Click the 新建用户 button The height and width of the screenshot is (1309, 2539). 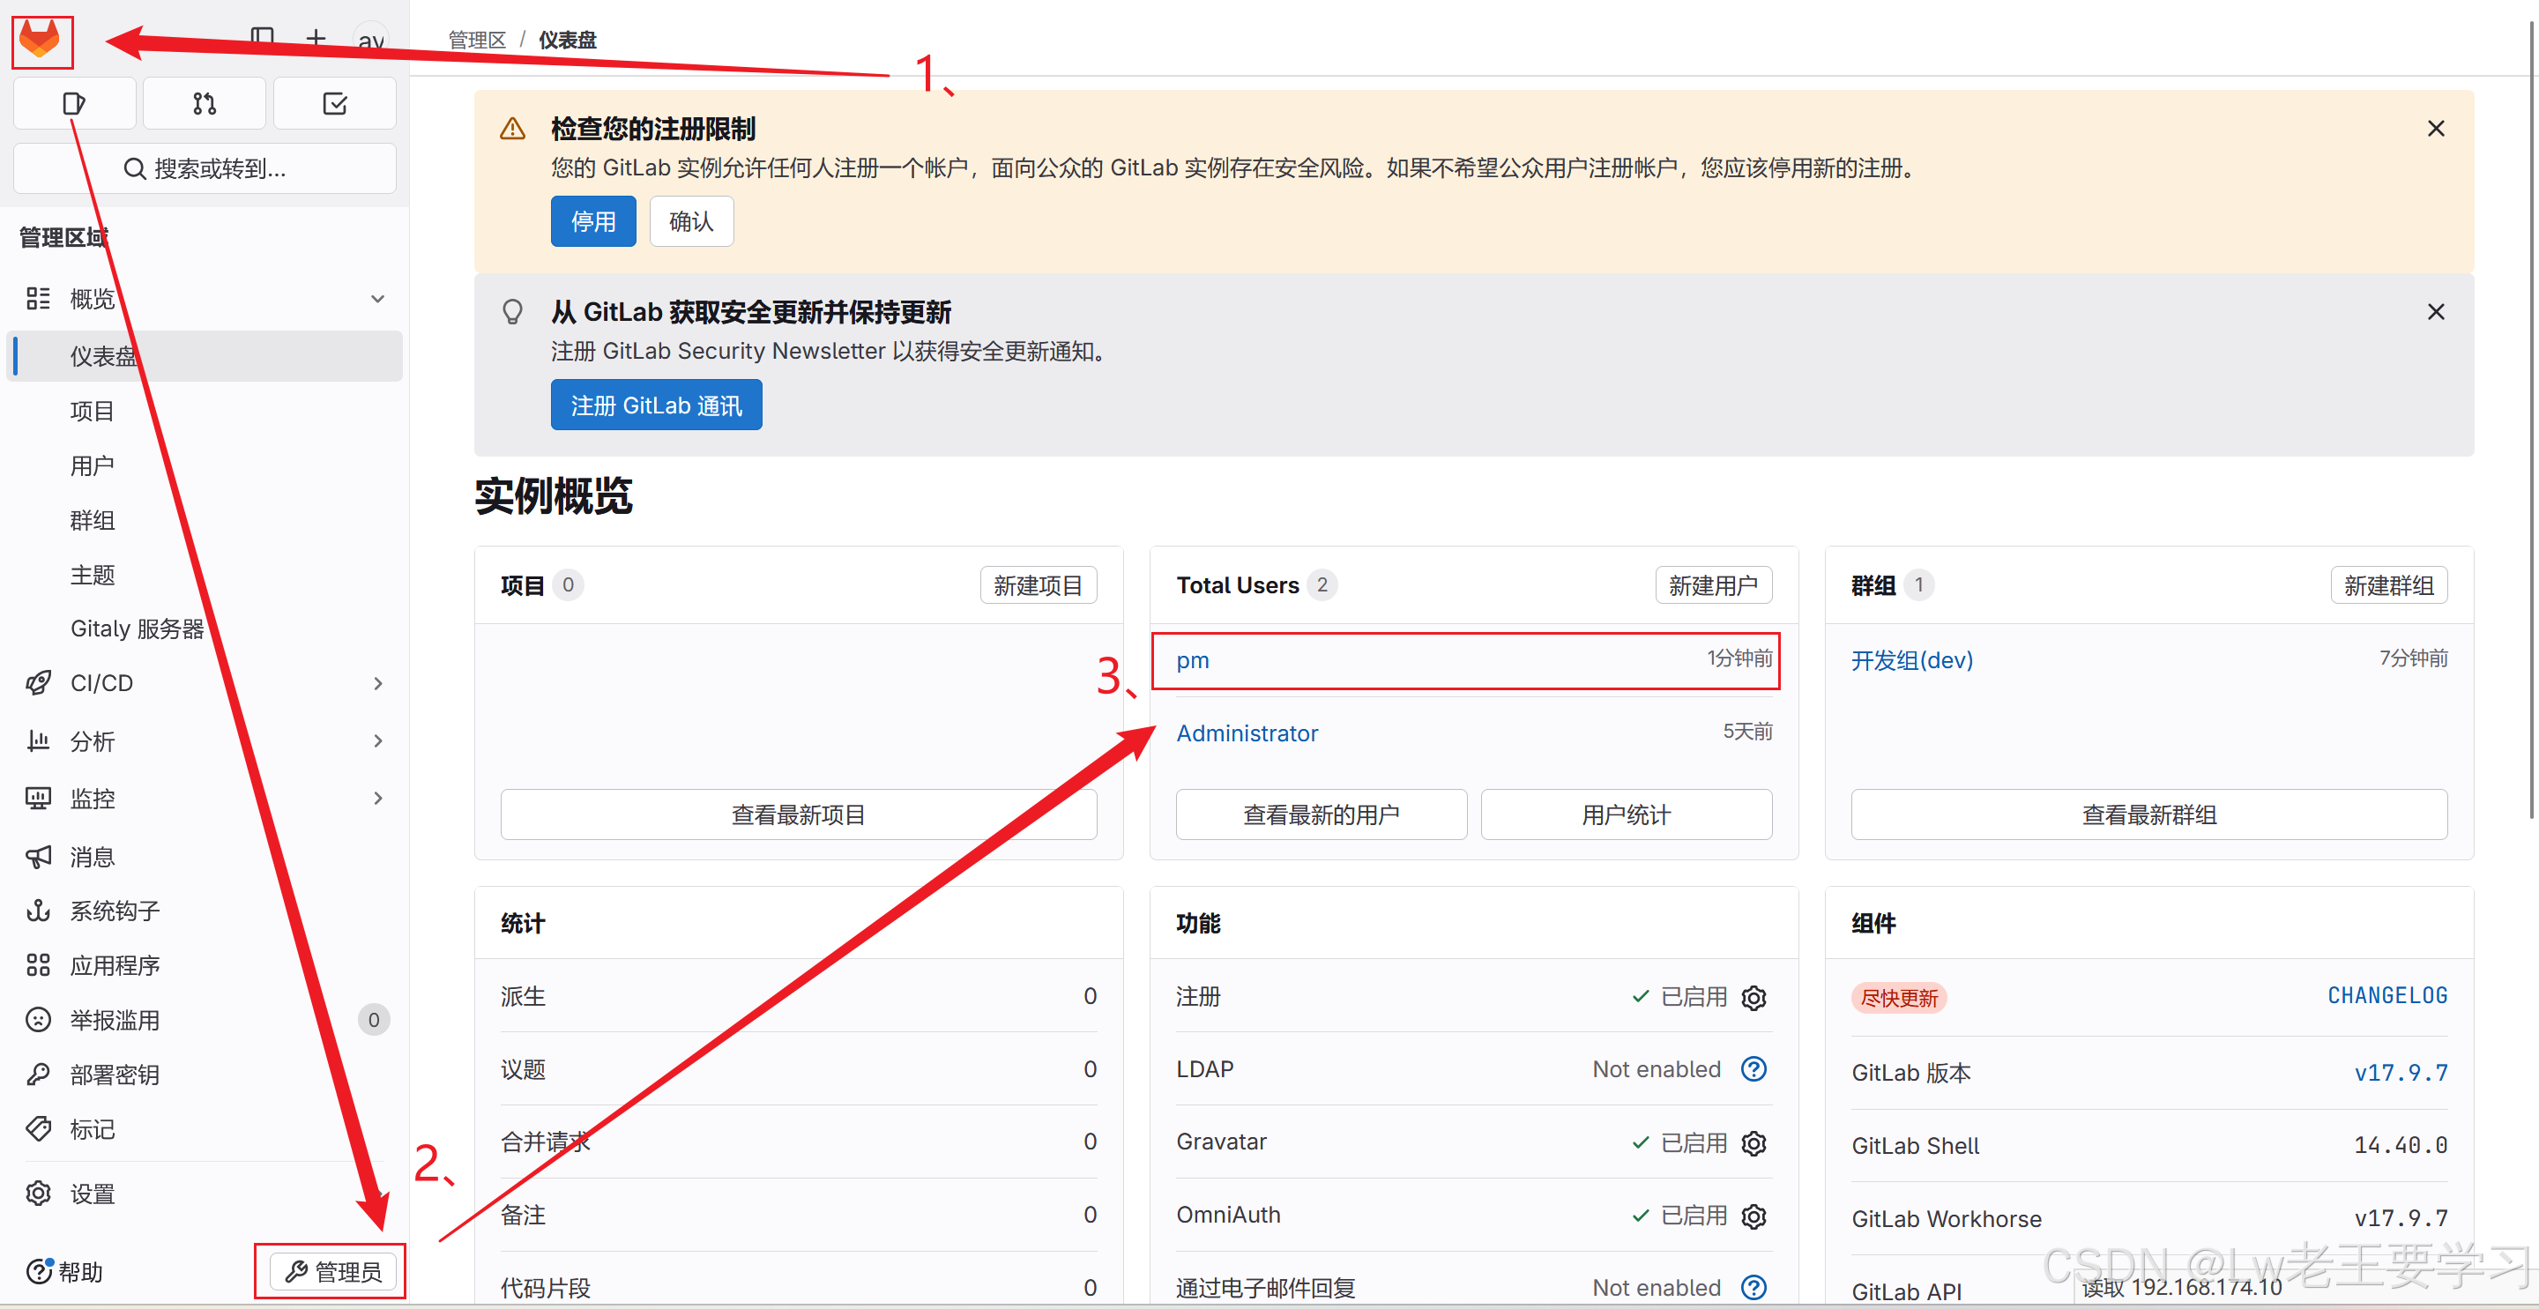point(1712,585)
